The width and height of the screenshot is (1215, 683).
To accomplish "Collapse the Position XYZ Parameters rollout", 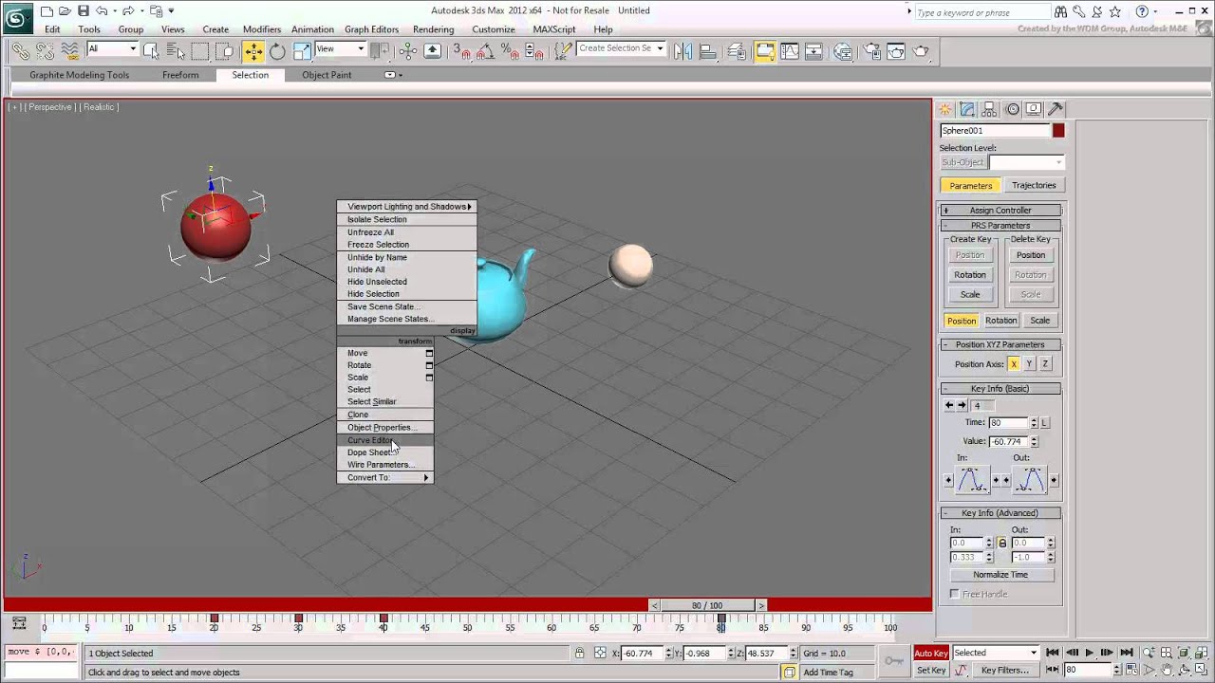I will tap(1000, 345).
